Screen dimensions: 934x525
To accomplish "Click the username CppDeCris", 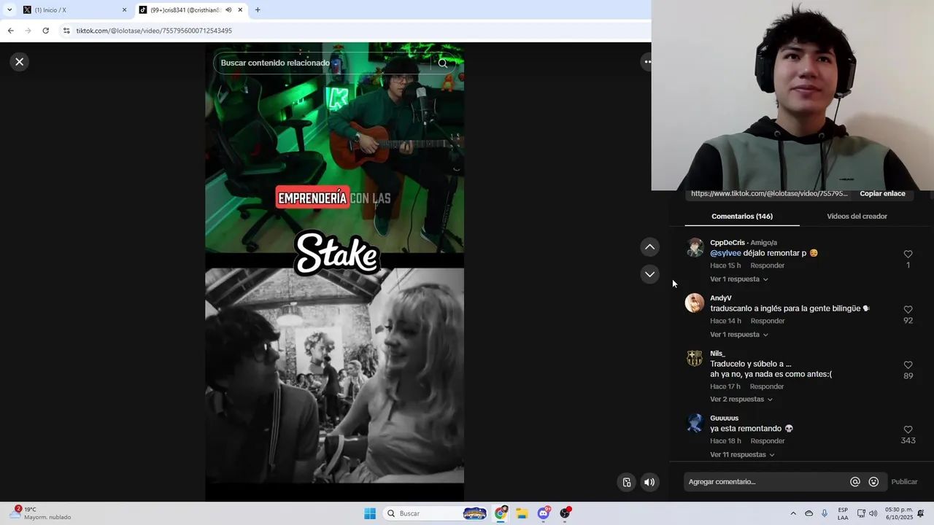I will coord(727,243).
